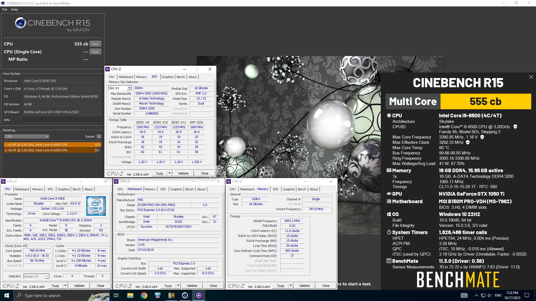Open the Socket #1 selection dropdown

pyautogui.click(x=36, y=276)
